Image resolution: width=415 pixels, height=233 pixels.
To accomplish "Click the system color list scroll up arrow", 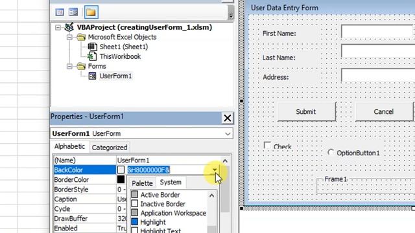I will (x=212, y=195).
